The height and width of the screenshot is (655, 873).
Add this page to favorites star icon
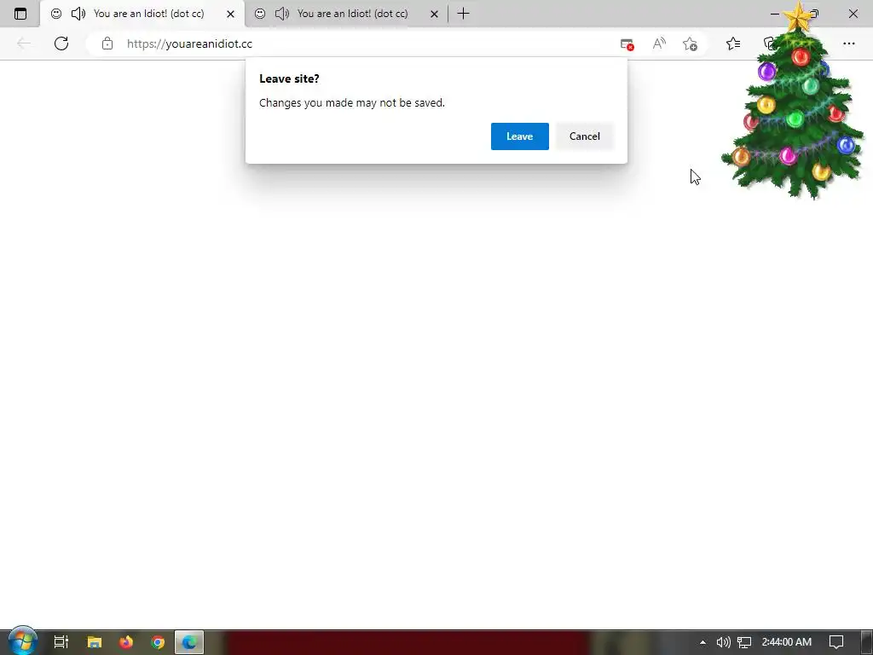coord(690,43)
